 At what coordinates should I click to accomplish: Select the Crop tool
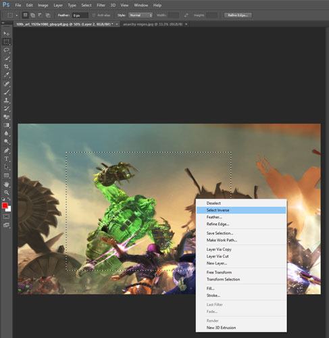[6, 67]
